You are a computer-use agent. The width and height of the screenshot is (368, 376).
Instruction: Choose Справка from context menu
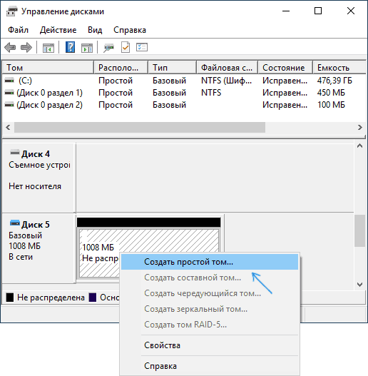pyautogui.click(x=210, y=366)
